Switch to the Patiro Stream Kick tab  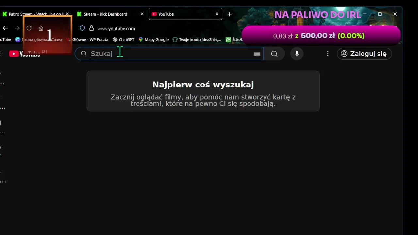[x=35, y=14]
